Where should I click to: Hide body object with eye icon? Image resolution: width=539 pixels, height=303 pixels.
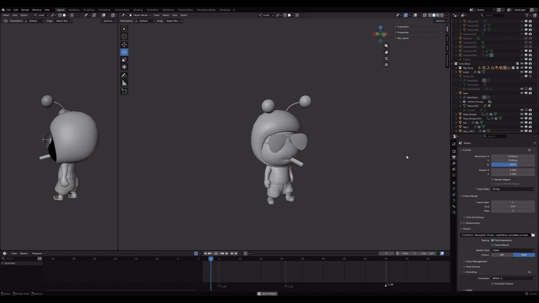click(522, 72)
